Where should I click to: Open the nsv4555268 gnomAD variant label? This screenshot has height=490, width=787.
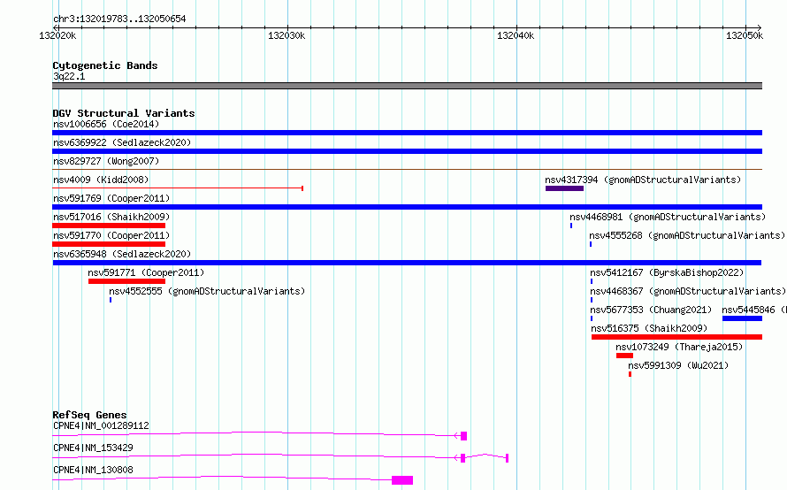tap(687, 235)
